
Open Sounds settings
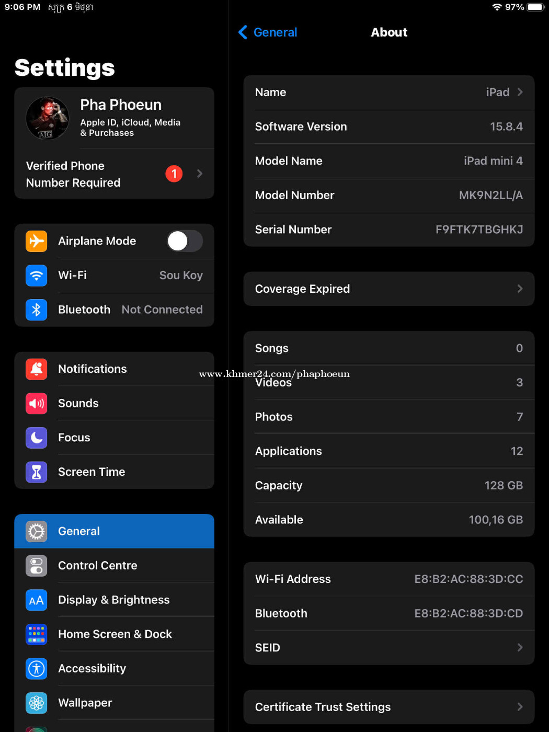(115, 404)
